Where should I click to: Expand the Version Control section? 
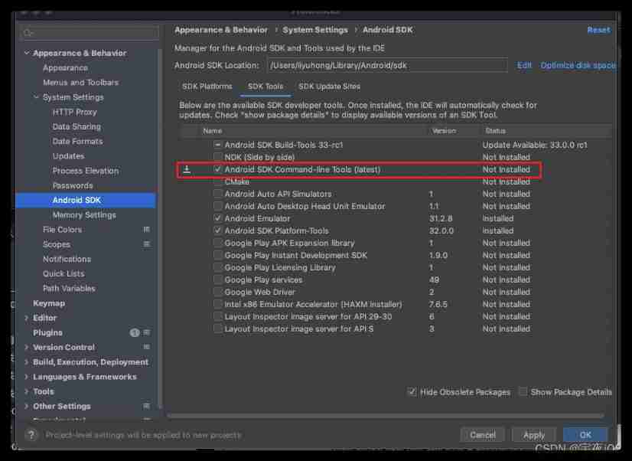(x=27, y=347)
